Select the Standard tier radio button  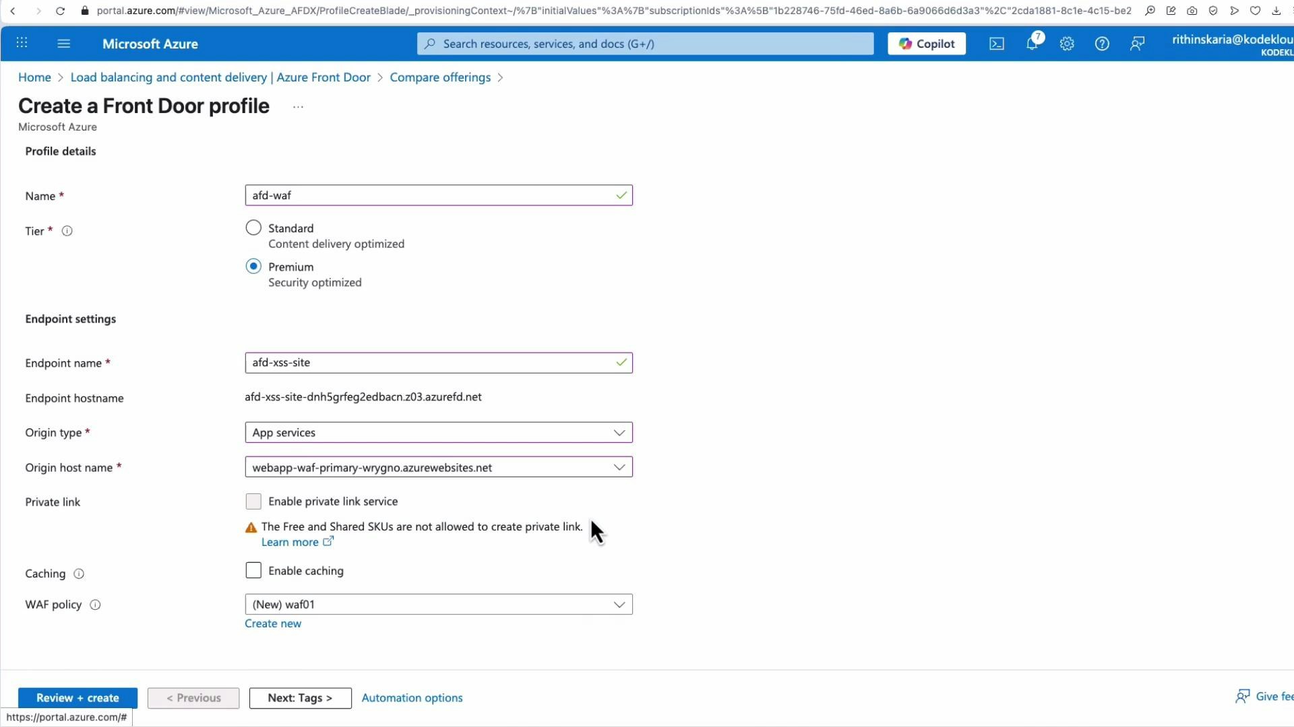pyautogui.click(x=253, y=228)
